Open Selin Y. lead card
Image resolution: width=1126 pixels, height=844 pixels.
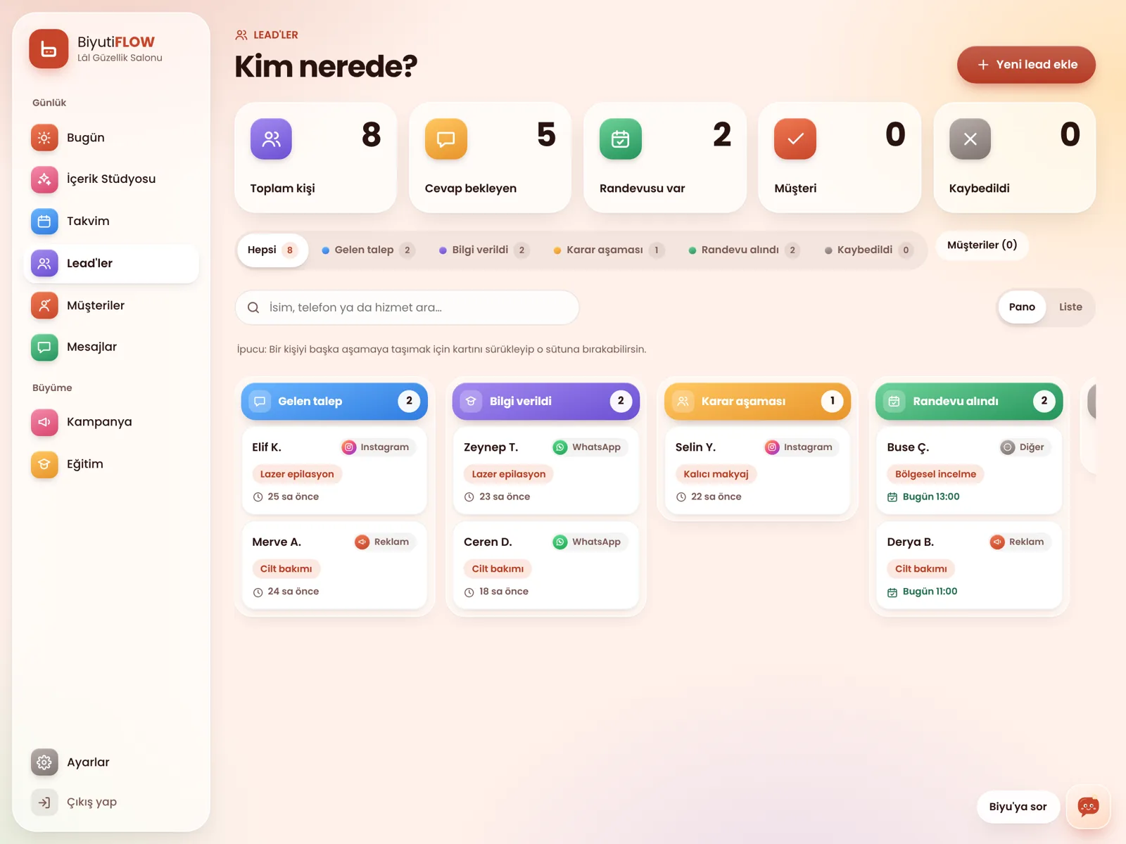757,471
